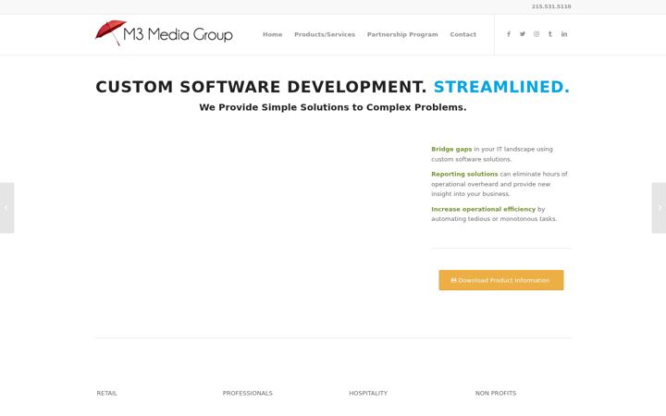Open the LinkedIn social icon

pos(564,34)
